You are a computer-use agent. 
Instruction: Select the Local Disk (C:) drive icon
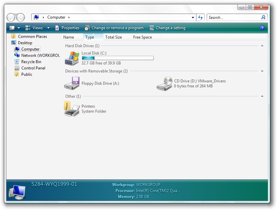pos(72,58)
